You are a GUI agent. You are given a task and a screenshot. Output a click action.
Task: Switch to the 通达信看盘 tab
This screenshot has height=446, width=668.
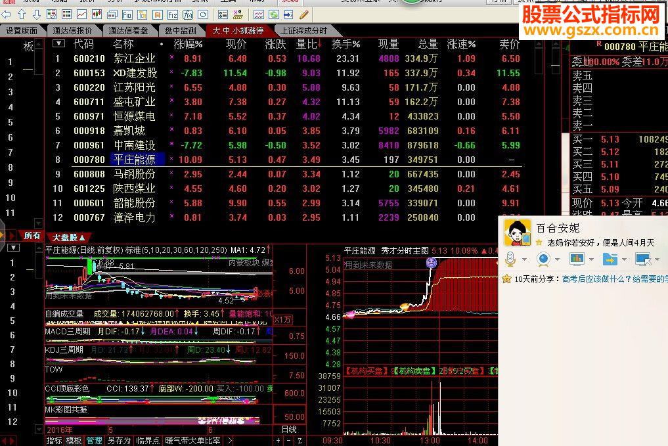click(x=128, y=31)
